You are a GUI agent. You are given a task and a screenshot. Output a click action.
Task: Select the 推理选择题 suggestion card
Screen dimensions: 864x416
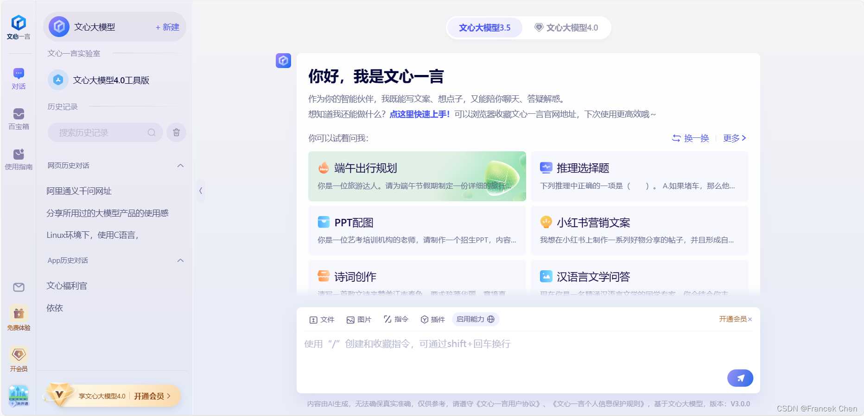(639, 176)
